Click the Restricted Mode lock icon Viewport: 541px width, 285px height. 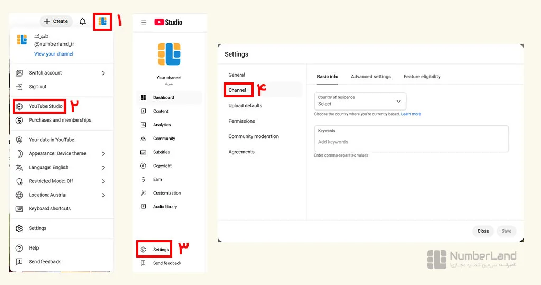click(x=20, y=181)
